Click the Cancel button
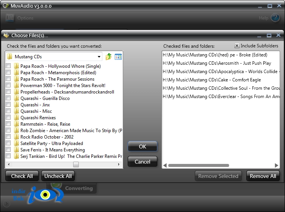The width and height of the screenshot is (285, 212). (x=142, y=162)
